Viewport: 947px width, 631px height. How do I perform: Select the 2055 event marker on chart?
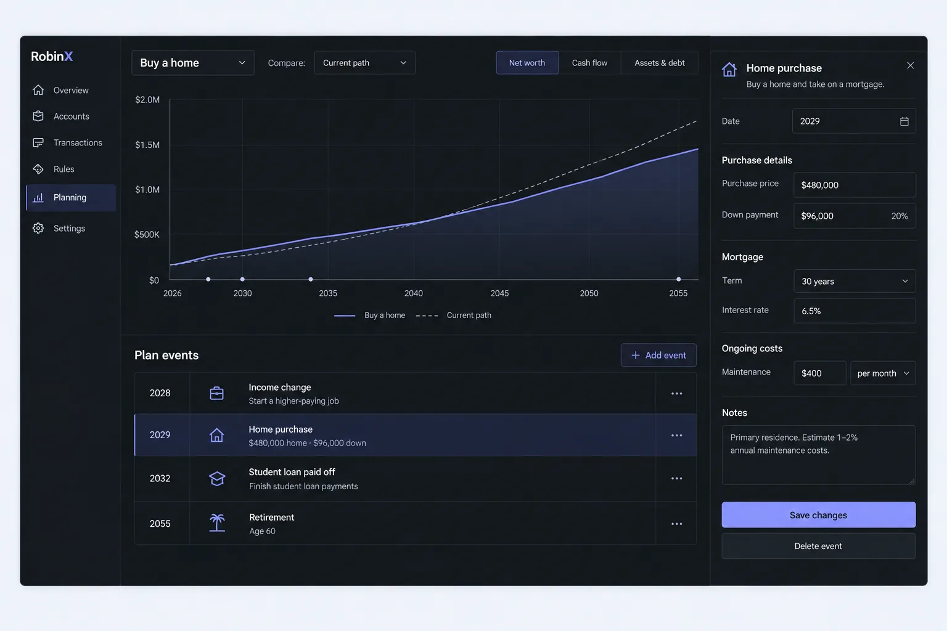click(678, 279)
